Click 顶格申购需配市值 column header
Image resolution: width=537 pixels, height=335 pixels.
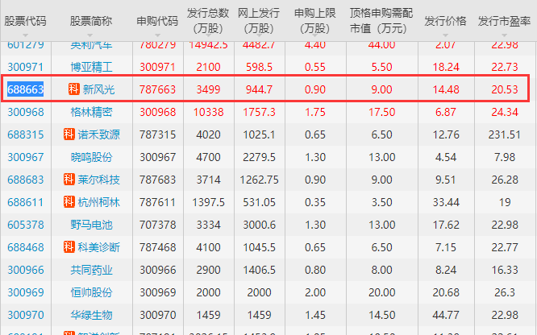pos(381,20)
